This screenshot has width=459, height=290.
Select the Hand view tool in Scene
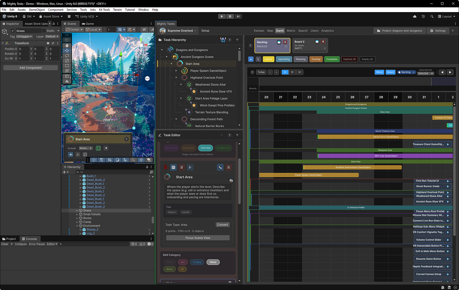coord(67,45)
